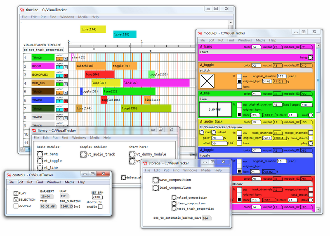Trigger the load_composition bang in storage
Viewport: 330px width, 236px height.
point(156,188)
